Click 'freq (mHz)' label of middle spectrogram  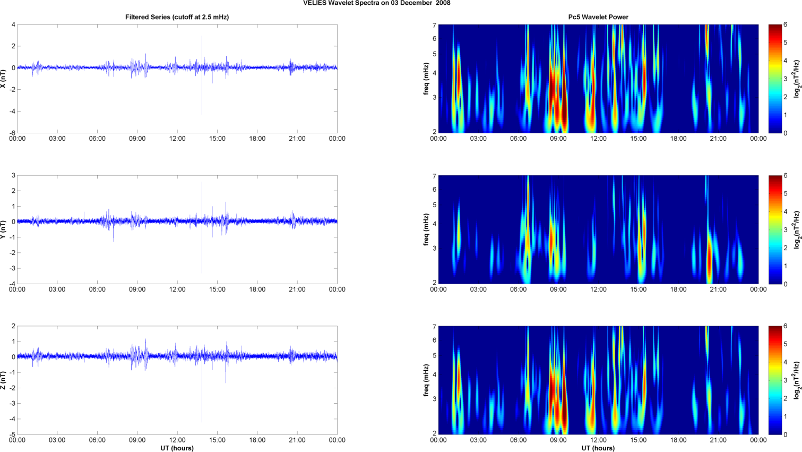click(426, 229)
